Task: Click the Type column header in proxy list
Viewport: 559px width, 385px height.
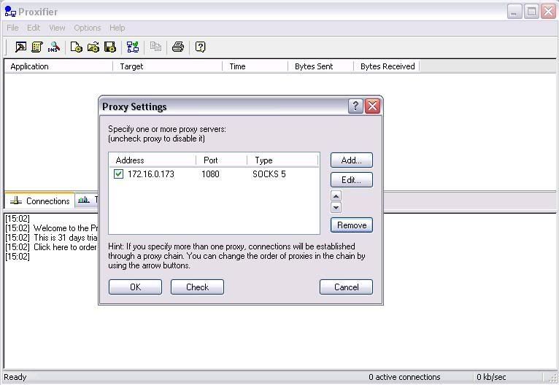Action: 282,160
